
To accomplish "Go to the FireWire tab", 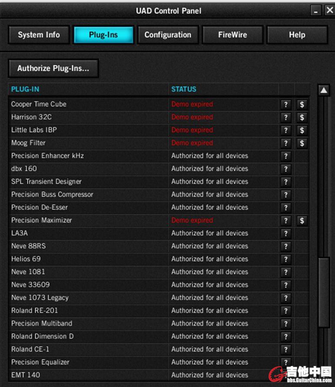I will tap(233, 35).
